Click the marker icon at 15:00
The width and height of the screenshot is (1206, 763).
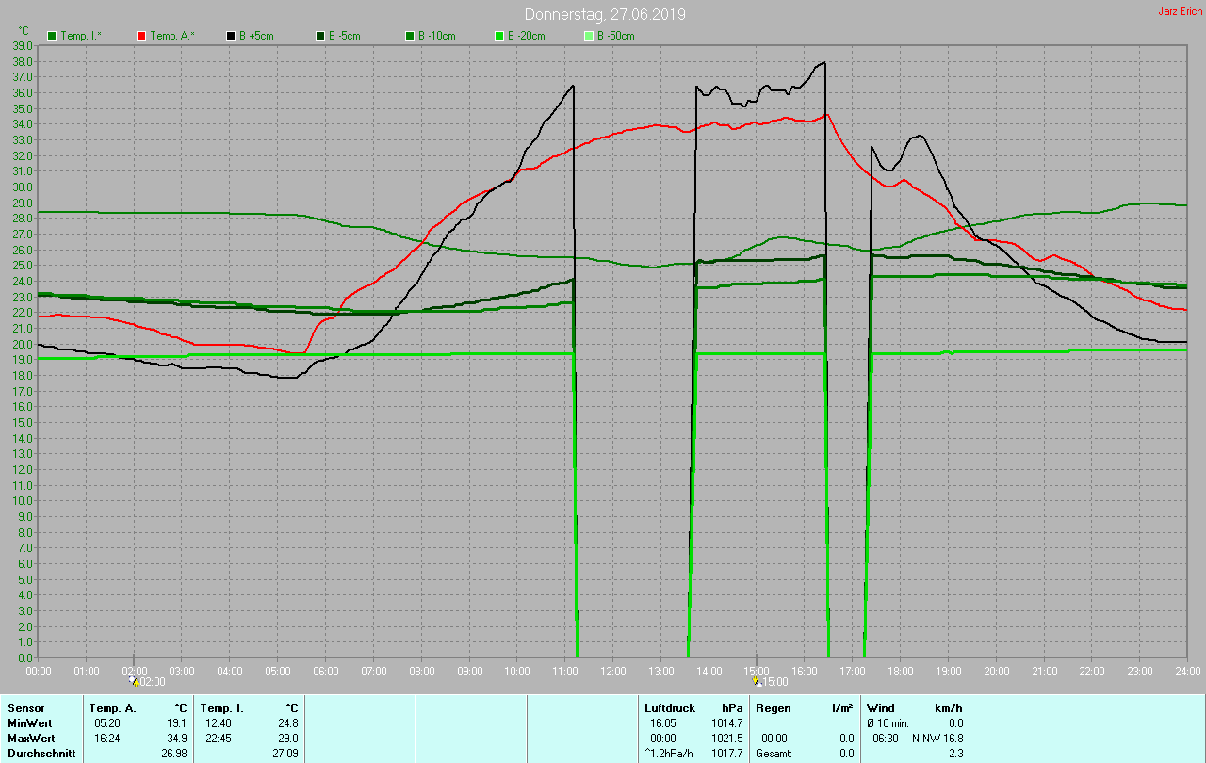tap(758, 680)
